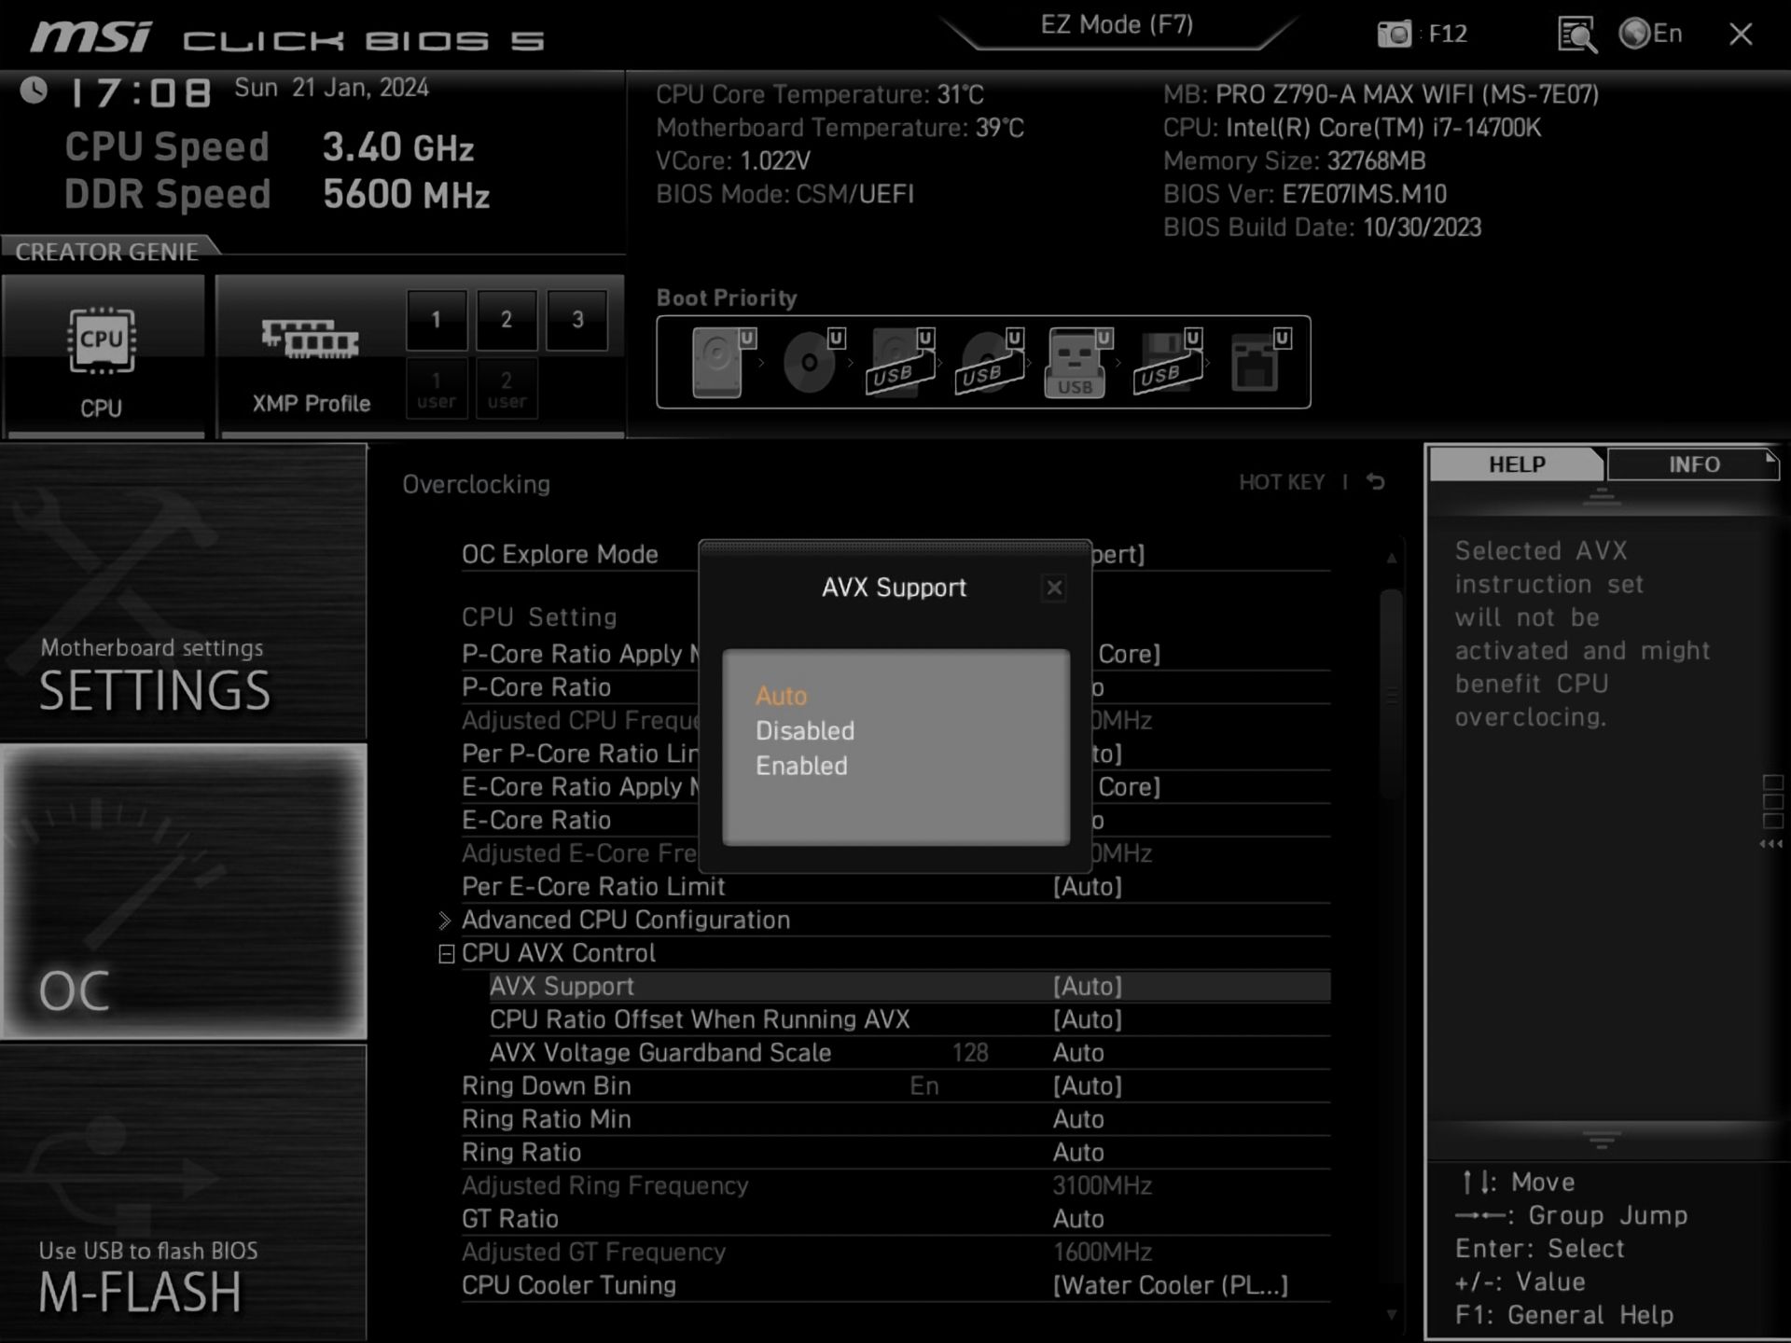This screenshot has height=1343, width=1791.
Task: Select the optical disc boot device icon
Action: click(x=810, y=363)
